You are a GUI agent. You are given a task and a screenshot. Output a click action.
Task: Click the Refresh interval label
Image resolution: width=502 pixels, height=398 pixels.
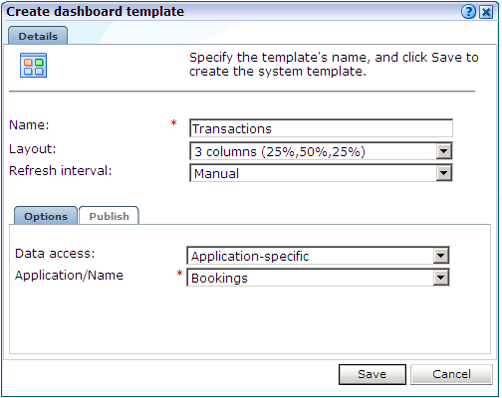click(61, 171)
